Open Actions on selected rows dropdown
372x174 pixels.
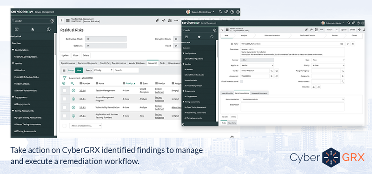point(86,126)
